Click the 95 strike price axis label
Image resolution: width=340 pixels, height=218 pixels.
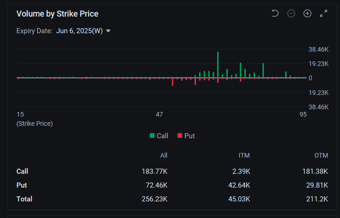tap(303, 114)
